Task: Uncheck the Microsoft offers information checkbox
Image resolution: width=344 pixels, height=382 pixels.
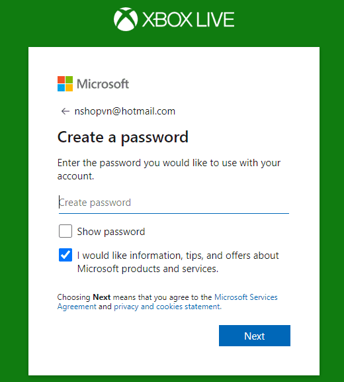Action: pos(65,255)
